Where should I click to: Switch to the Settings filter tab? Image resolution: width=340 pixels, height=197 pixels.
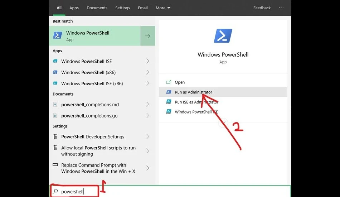(122, 8)
